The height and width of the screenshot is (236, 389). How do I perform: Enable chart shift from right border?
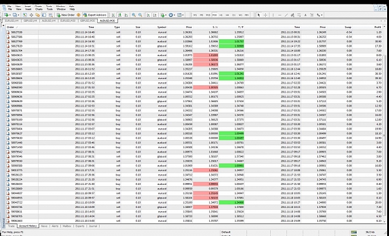[x=154, y=15]
